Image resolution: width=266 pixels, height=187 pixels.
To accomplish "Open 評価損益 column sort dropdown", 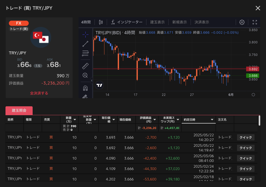I will click(x=154, y=120).
